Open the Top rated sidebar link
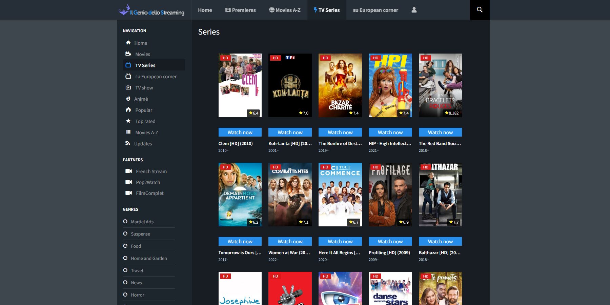The image size is (610, 305). click(145, 121)
